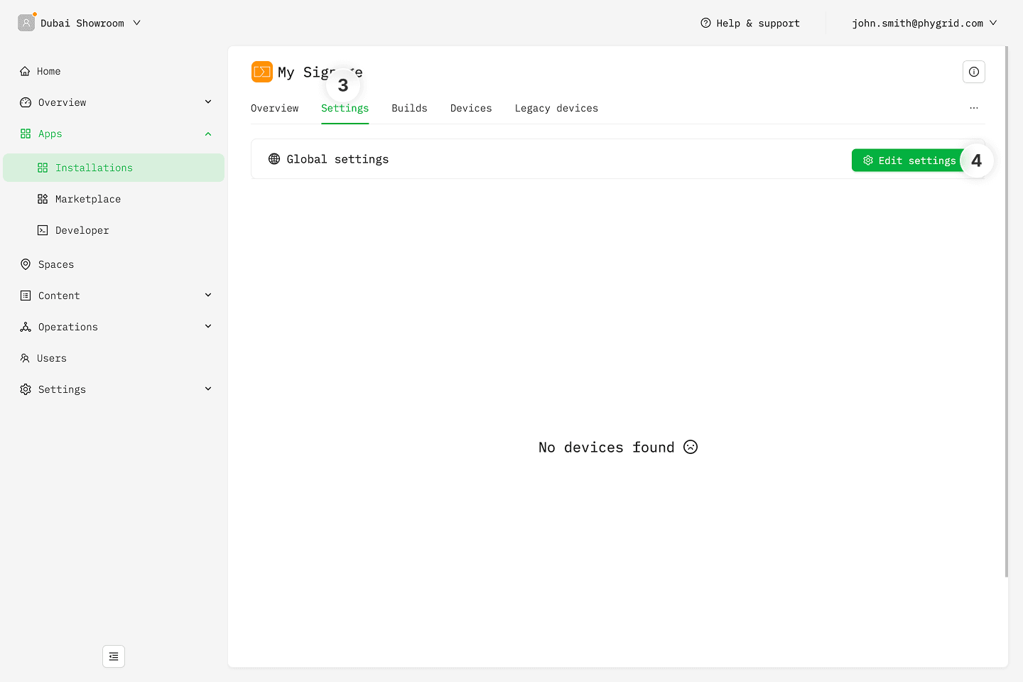
Task: Open Help & support link
Action: (x=750, y=23)
